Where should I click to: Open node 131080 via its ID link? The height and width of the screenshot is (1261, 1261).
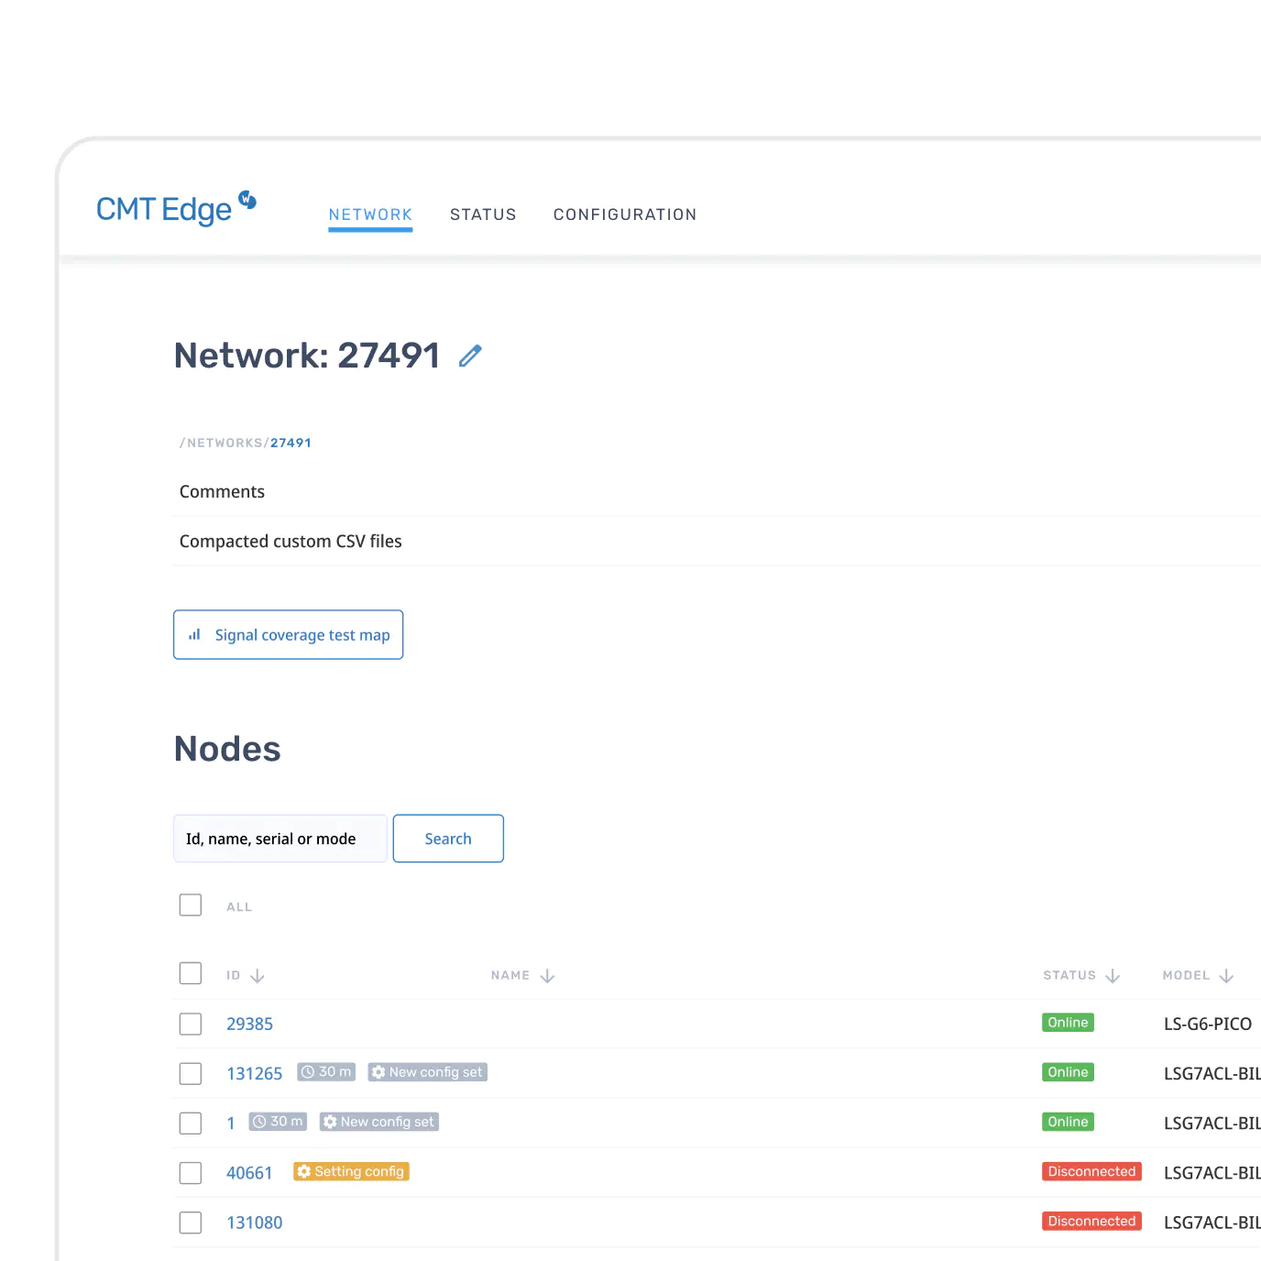click(x=254, y=1222)
